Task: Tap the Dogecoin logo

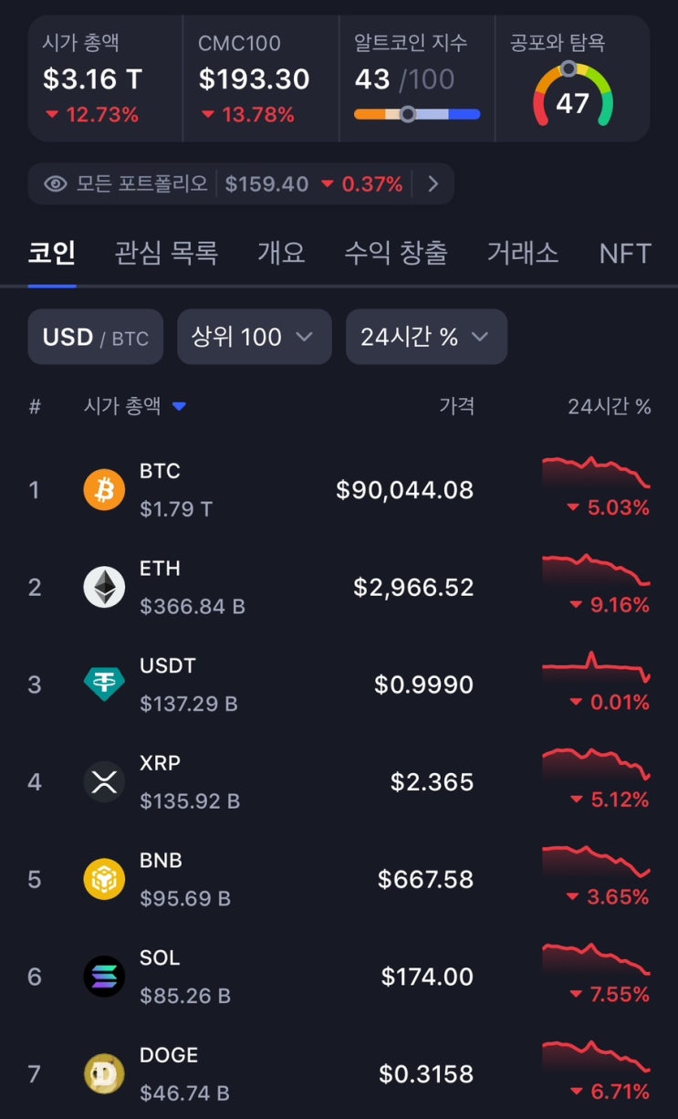Action: 104,1074
